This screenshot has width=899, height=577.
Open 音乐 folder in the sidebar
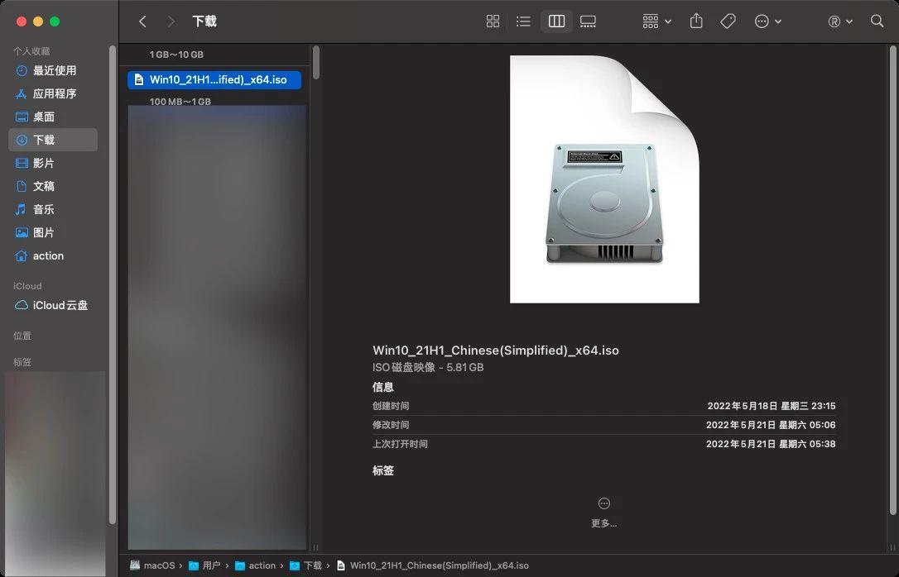click(x=53, y=209)
